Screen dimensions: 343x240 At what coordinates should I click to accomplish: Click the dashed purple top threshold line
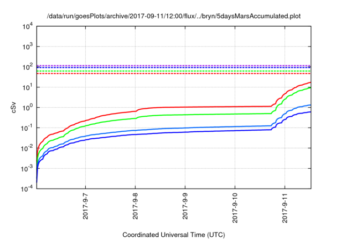pos(174,65)
